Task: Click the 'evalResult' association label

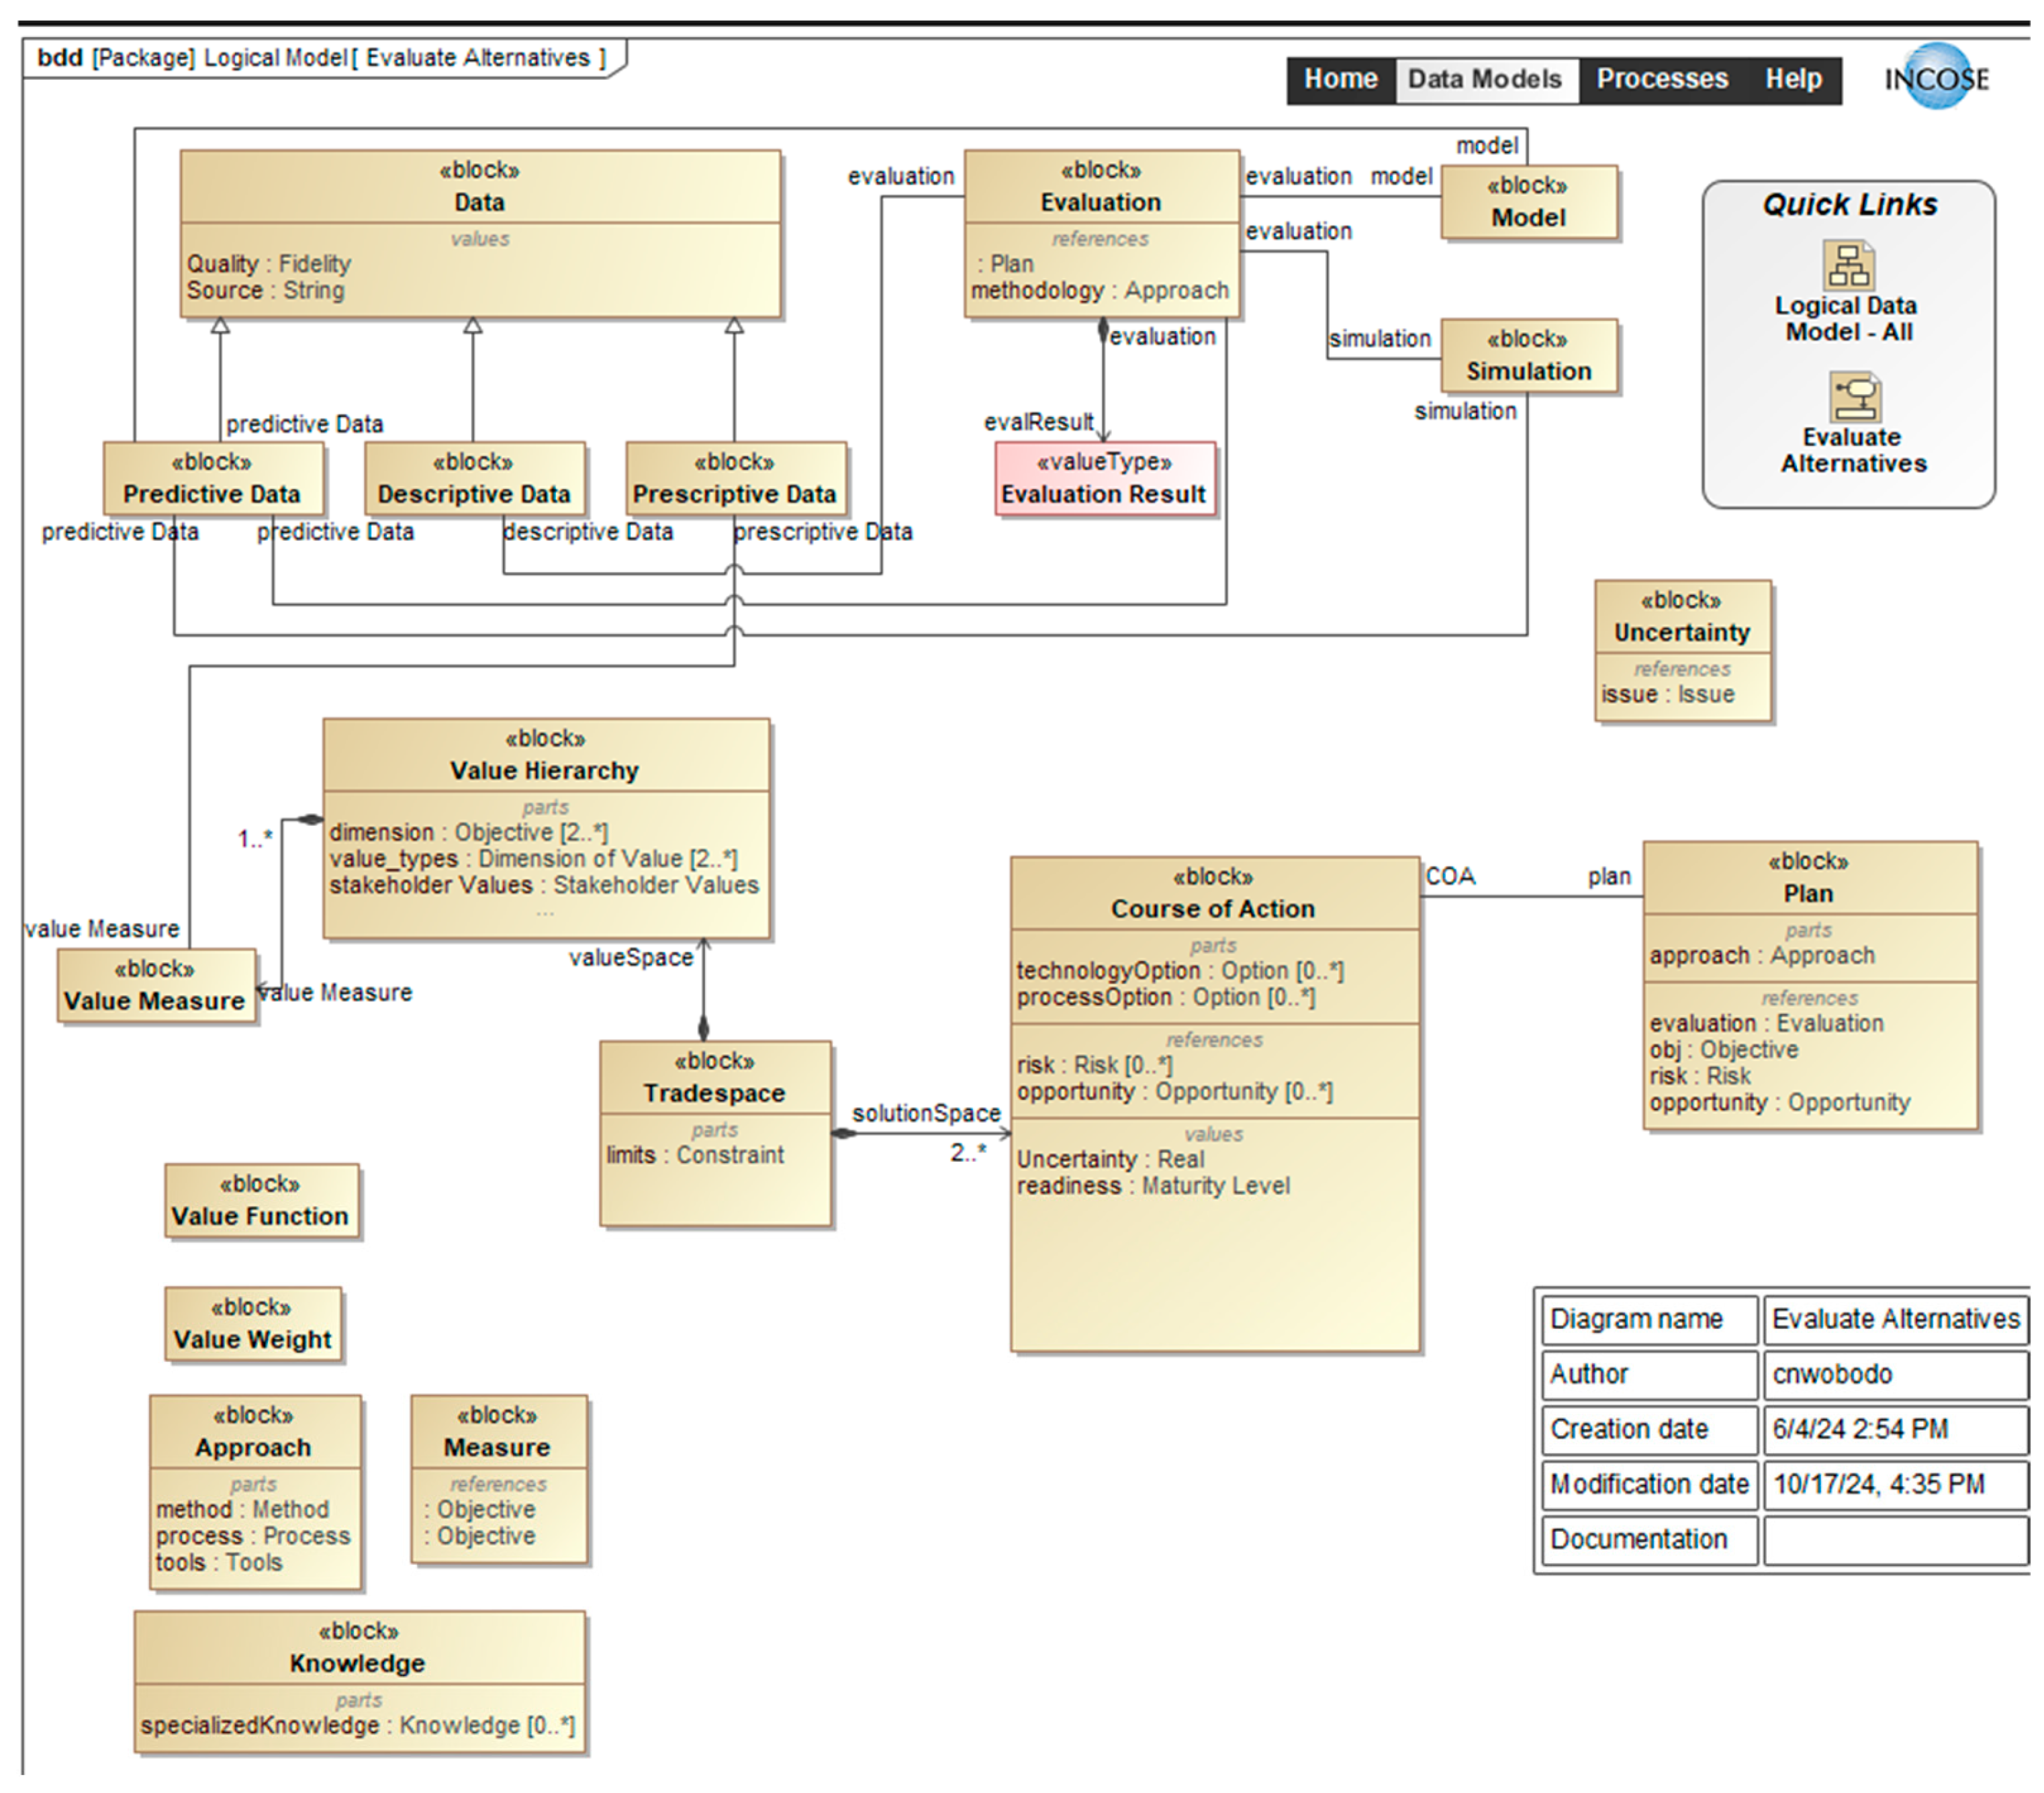Action: [1038, 422]
